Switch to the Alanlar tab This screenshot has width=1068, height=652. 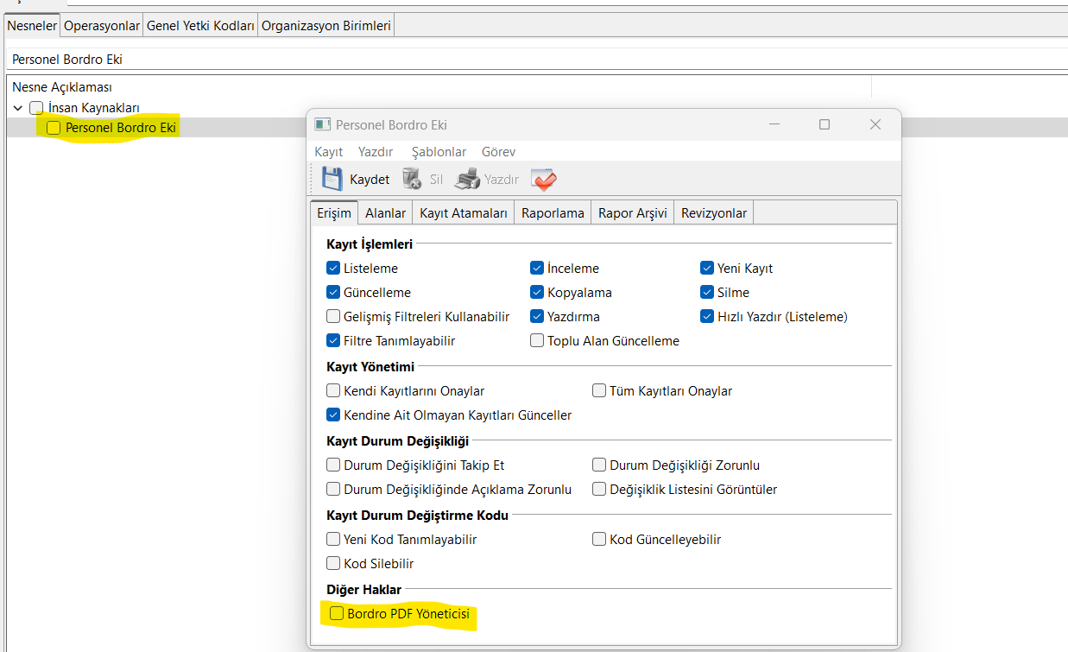[x=385, y=212]
